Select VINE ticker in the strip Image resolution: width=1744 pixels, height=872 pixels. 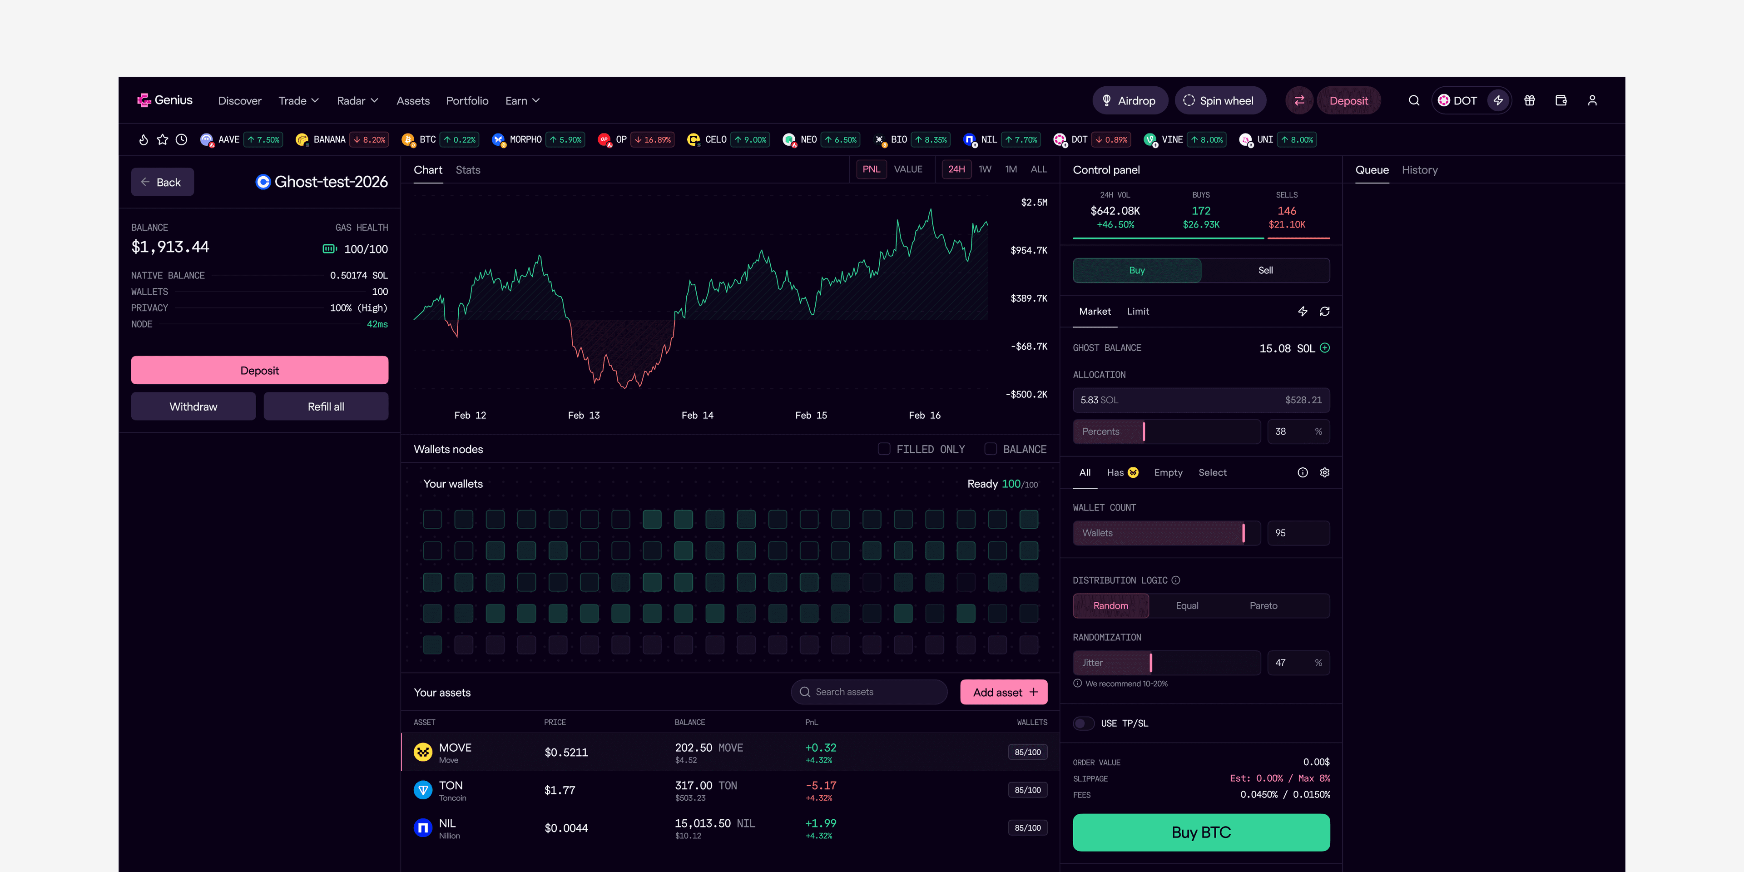tap(1185, 139)
